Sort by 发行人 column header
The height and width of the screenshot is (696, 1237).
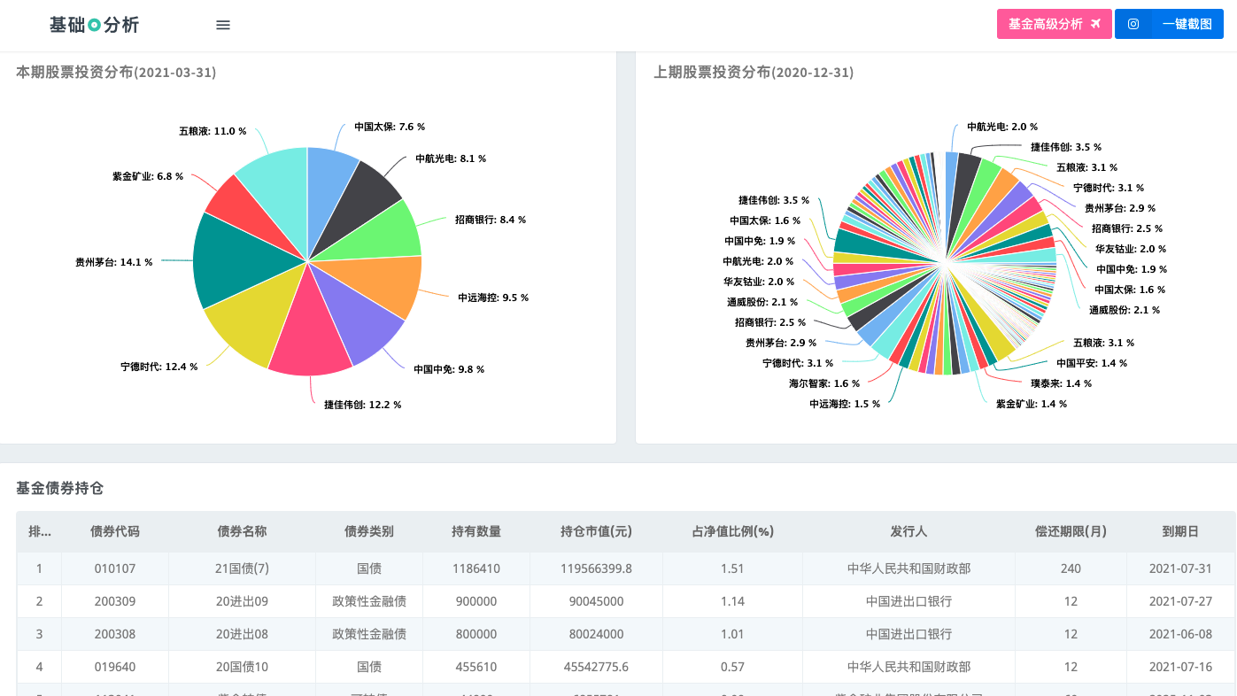click(908, 531)
